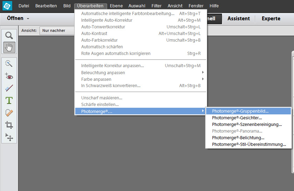Screen dimensions: 294x191
Task: Choose Auto-Kontrast menu entry
Action: 141,33
